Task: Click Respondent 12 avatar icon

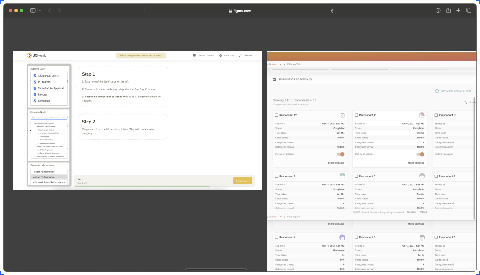Action: [342, 115]
